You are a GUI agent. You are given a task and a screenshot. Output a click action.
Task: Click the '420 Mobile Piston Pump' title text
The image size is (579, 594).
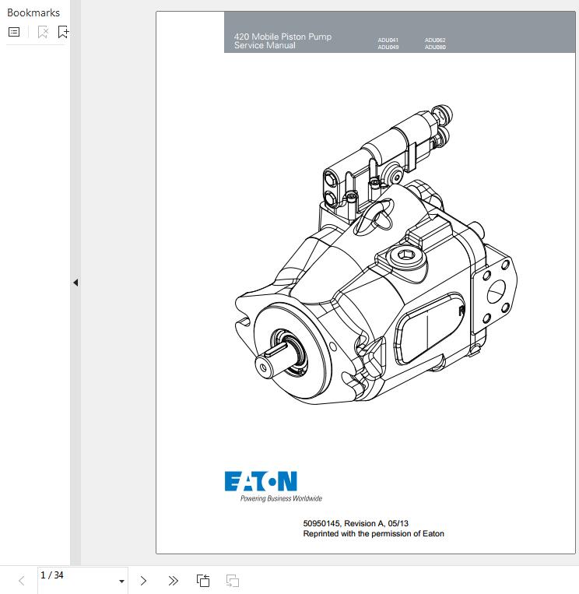[282, 37]
